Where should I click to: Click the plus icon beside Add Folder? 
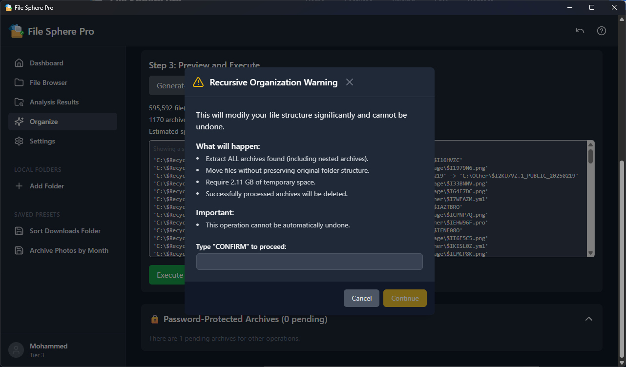tap(19, 186)
